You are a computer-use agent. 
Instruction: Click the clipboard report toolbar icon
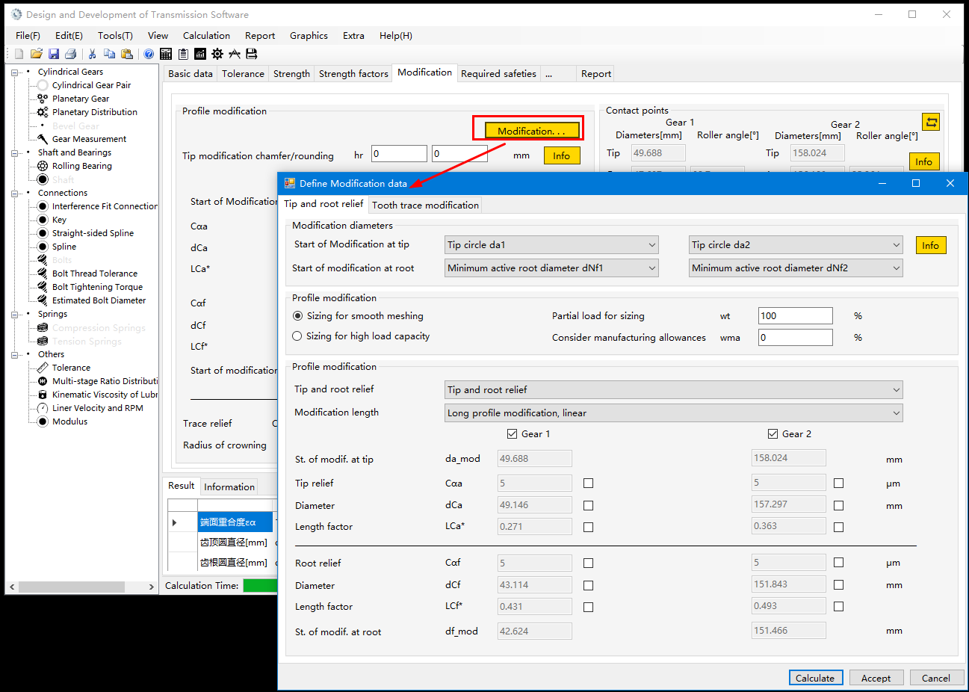[183, 54]
